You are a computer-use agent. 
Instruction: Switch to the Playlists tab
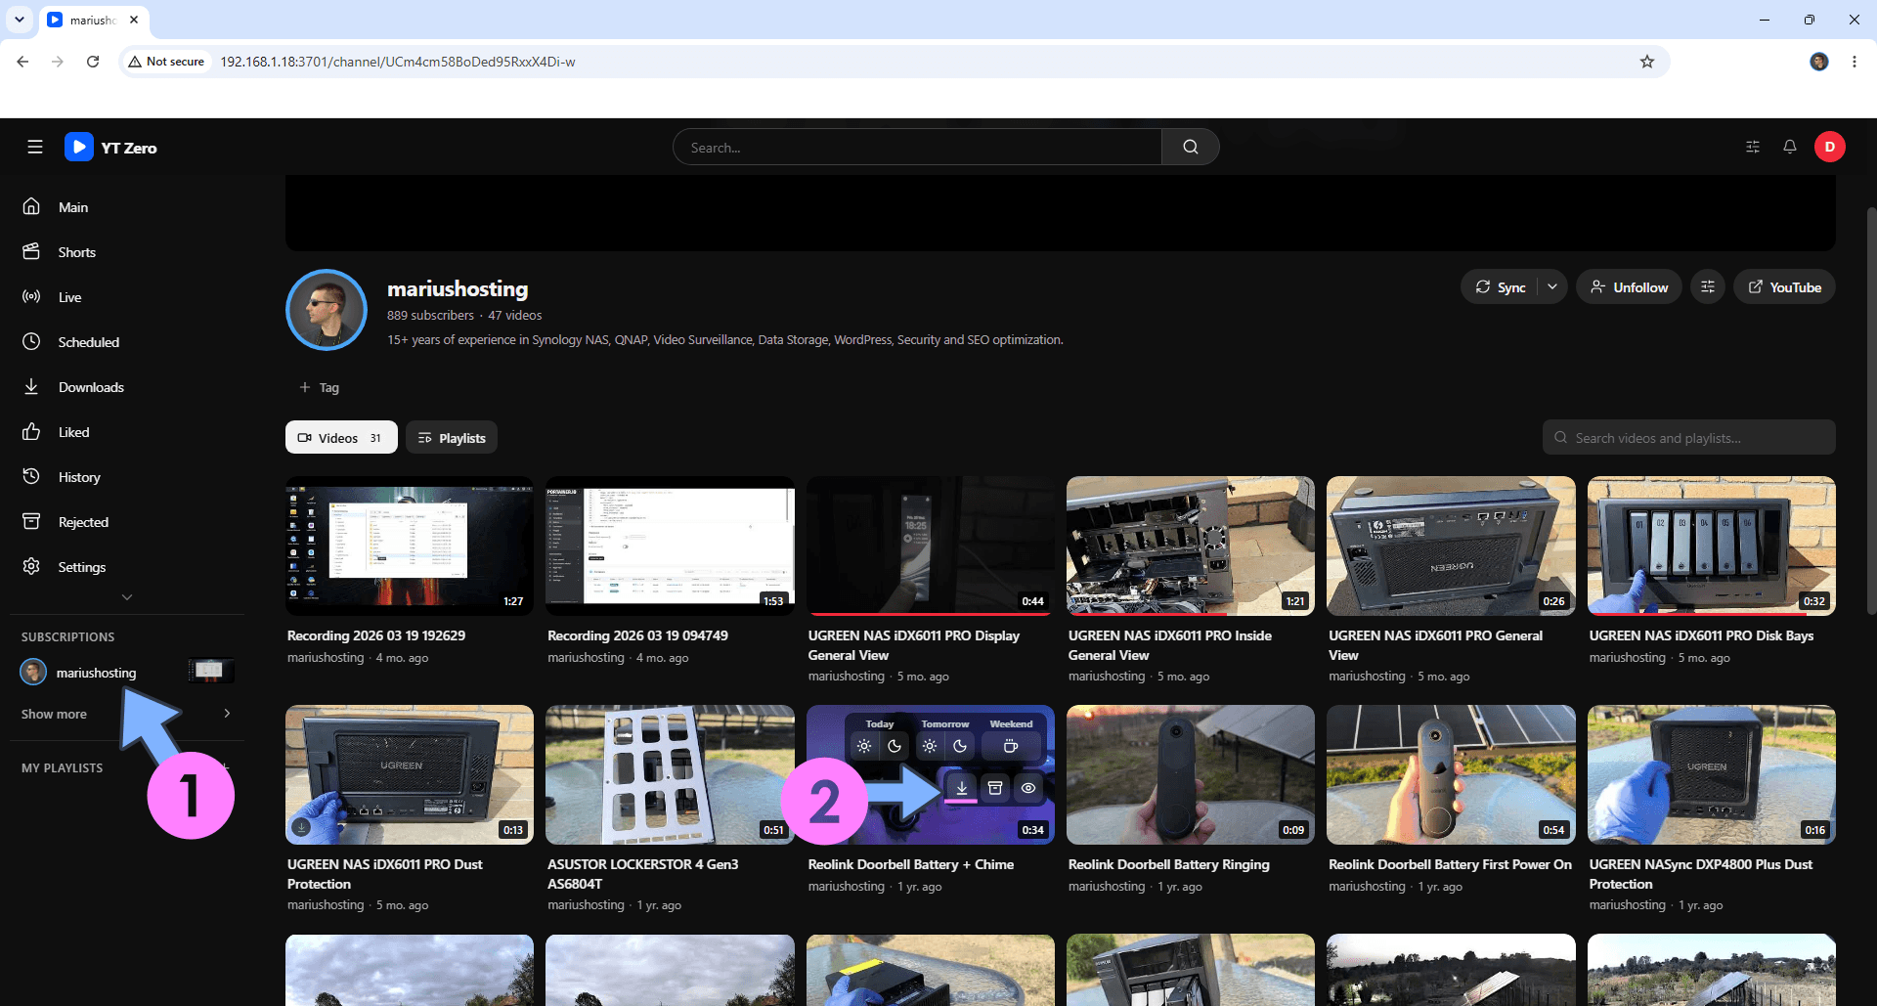coord(452,438)
